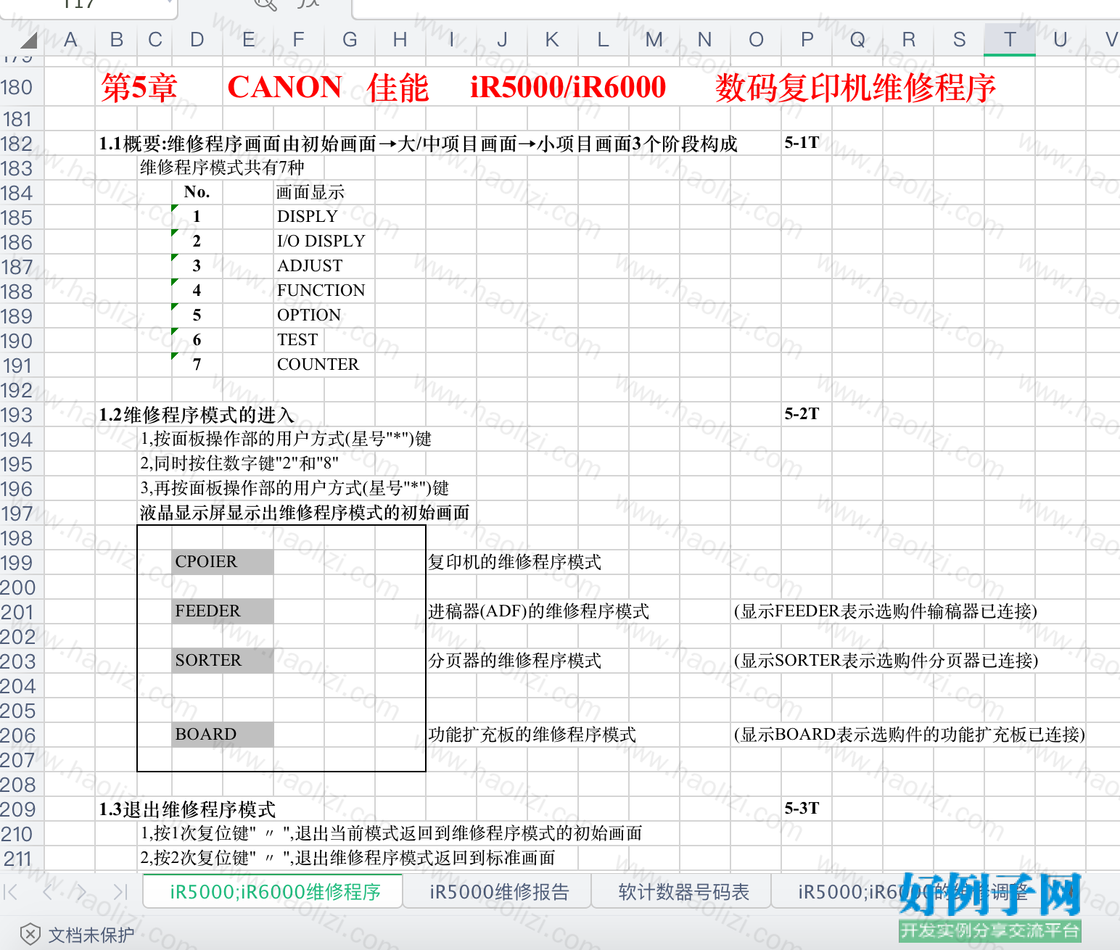
Task: Click the gray SORTER cell
Action: (223, 661)
